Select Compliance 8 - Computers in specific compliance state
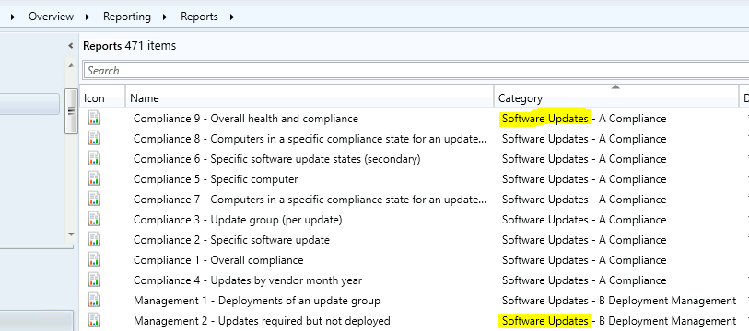Viewport: 749px width, 331px height. (310, 139)
